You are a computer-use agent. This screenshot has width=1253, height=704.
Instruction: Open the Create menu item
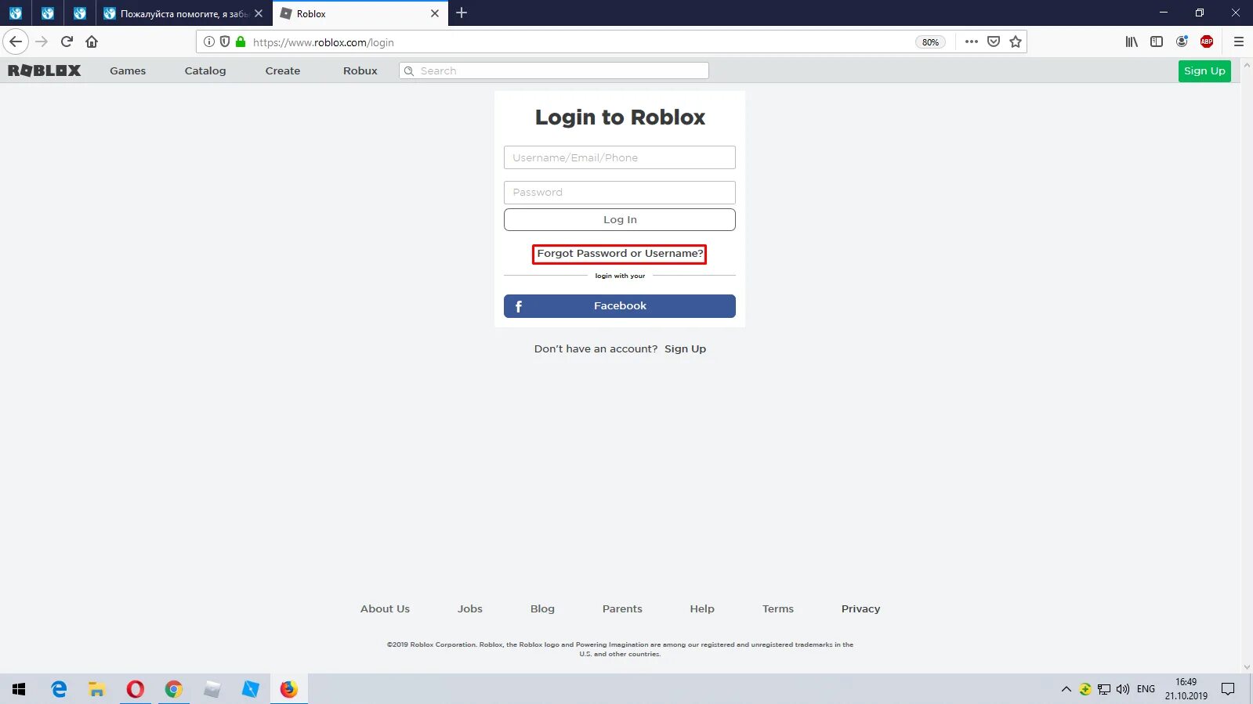[283, 70]
